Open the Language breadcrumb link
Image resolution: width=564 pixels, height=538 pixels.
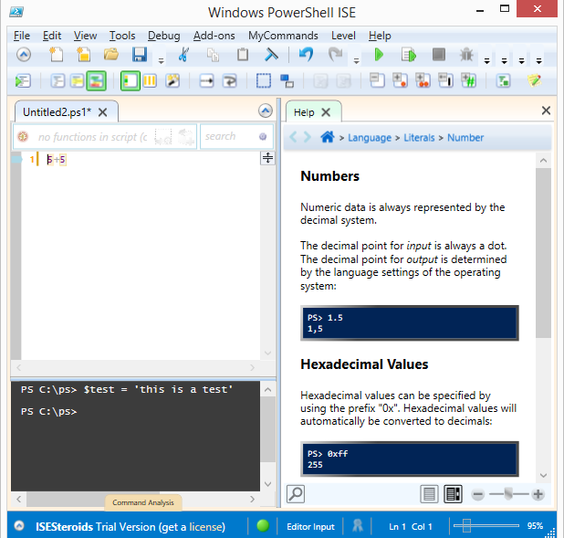(x=370, y=138)
